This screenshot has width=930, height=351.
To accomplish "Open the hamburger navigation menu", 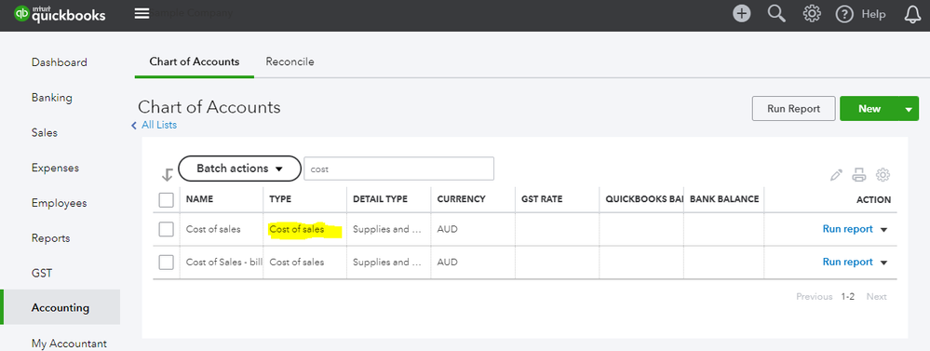I will coord(142,13).
